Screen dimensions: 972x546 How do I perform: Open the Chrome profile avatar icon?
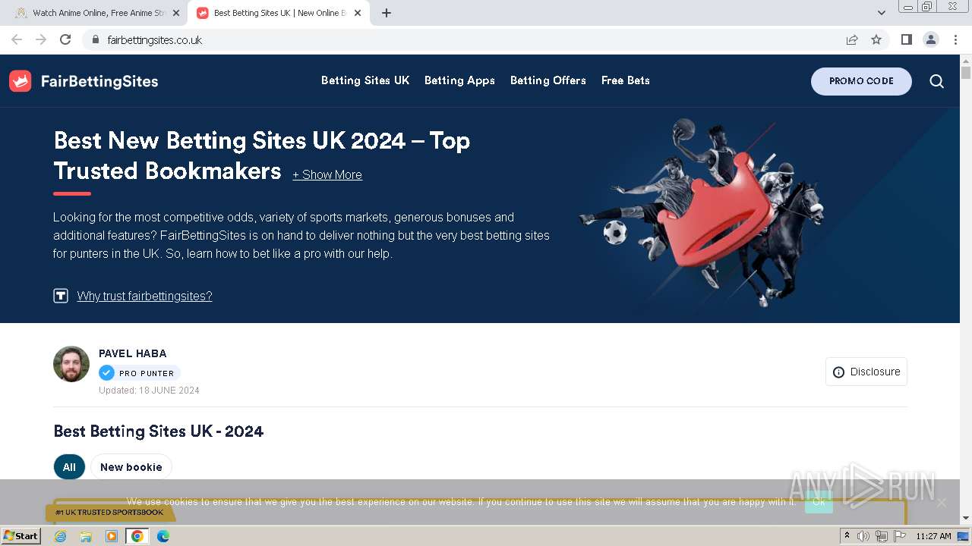pyautogui.click(x=931, y=39)
